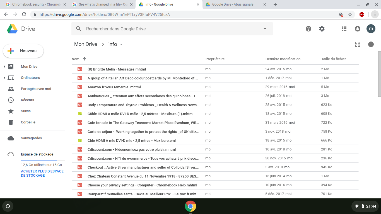This screenshot has height=214, width=381.
Task: Show details info panel icon
Action: tap(371, 44)
